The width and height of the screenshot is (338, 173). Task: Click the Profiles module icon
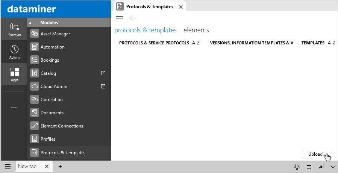pos(35,139)
